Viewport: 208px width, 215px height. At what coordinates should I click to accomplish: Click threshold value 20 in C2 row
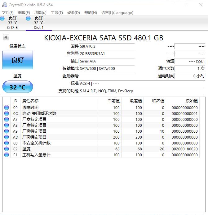click(x=162, y=149)
